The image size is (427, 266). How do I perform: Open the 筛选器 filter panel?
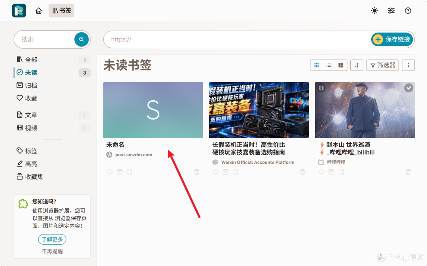coord(383,65)
